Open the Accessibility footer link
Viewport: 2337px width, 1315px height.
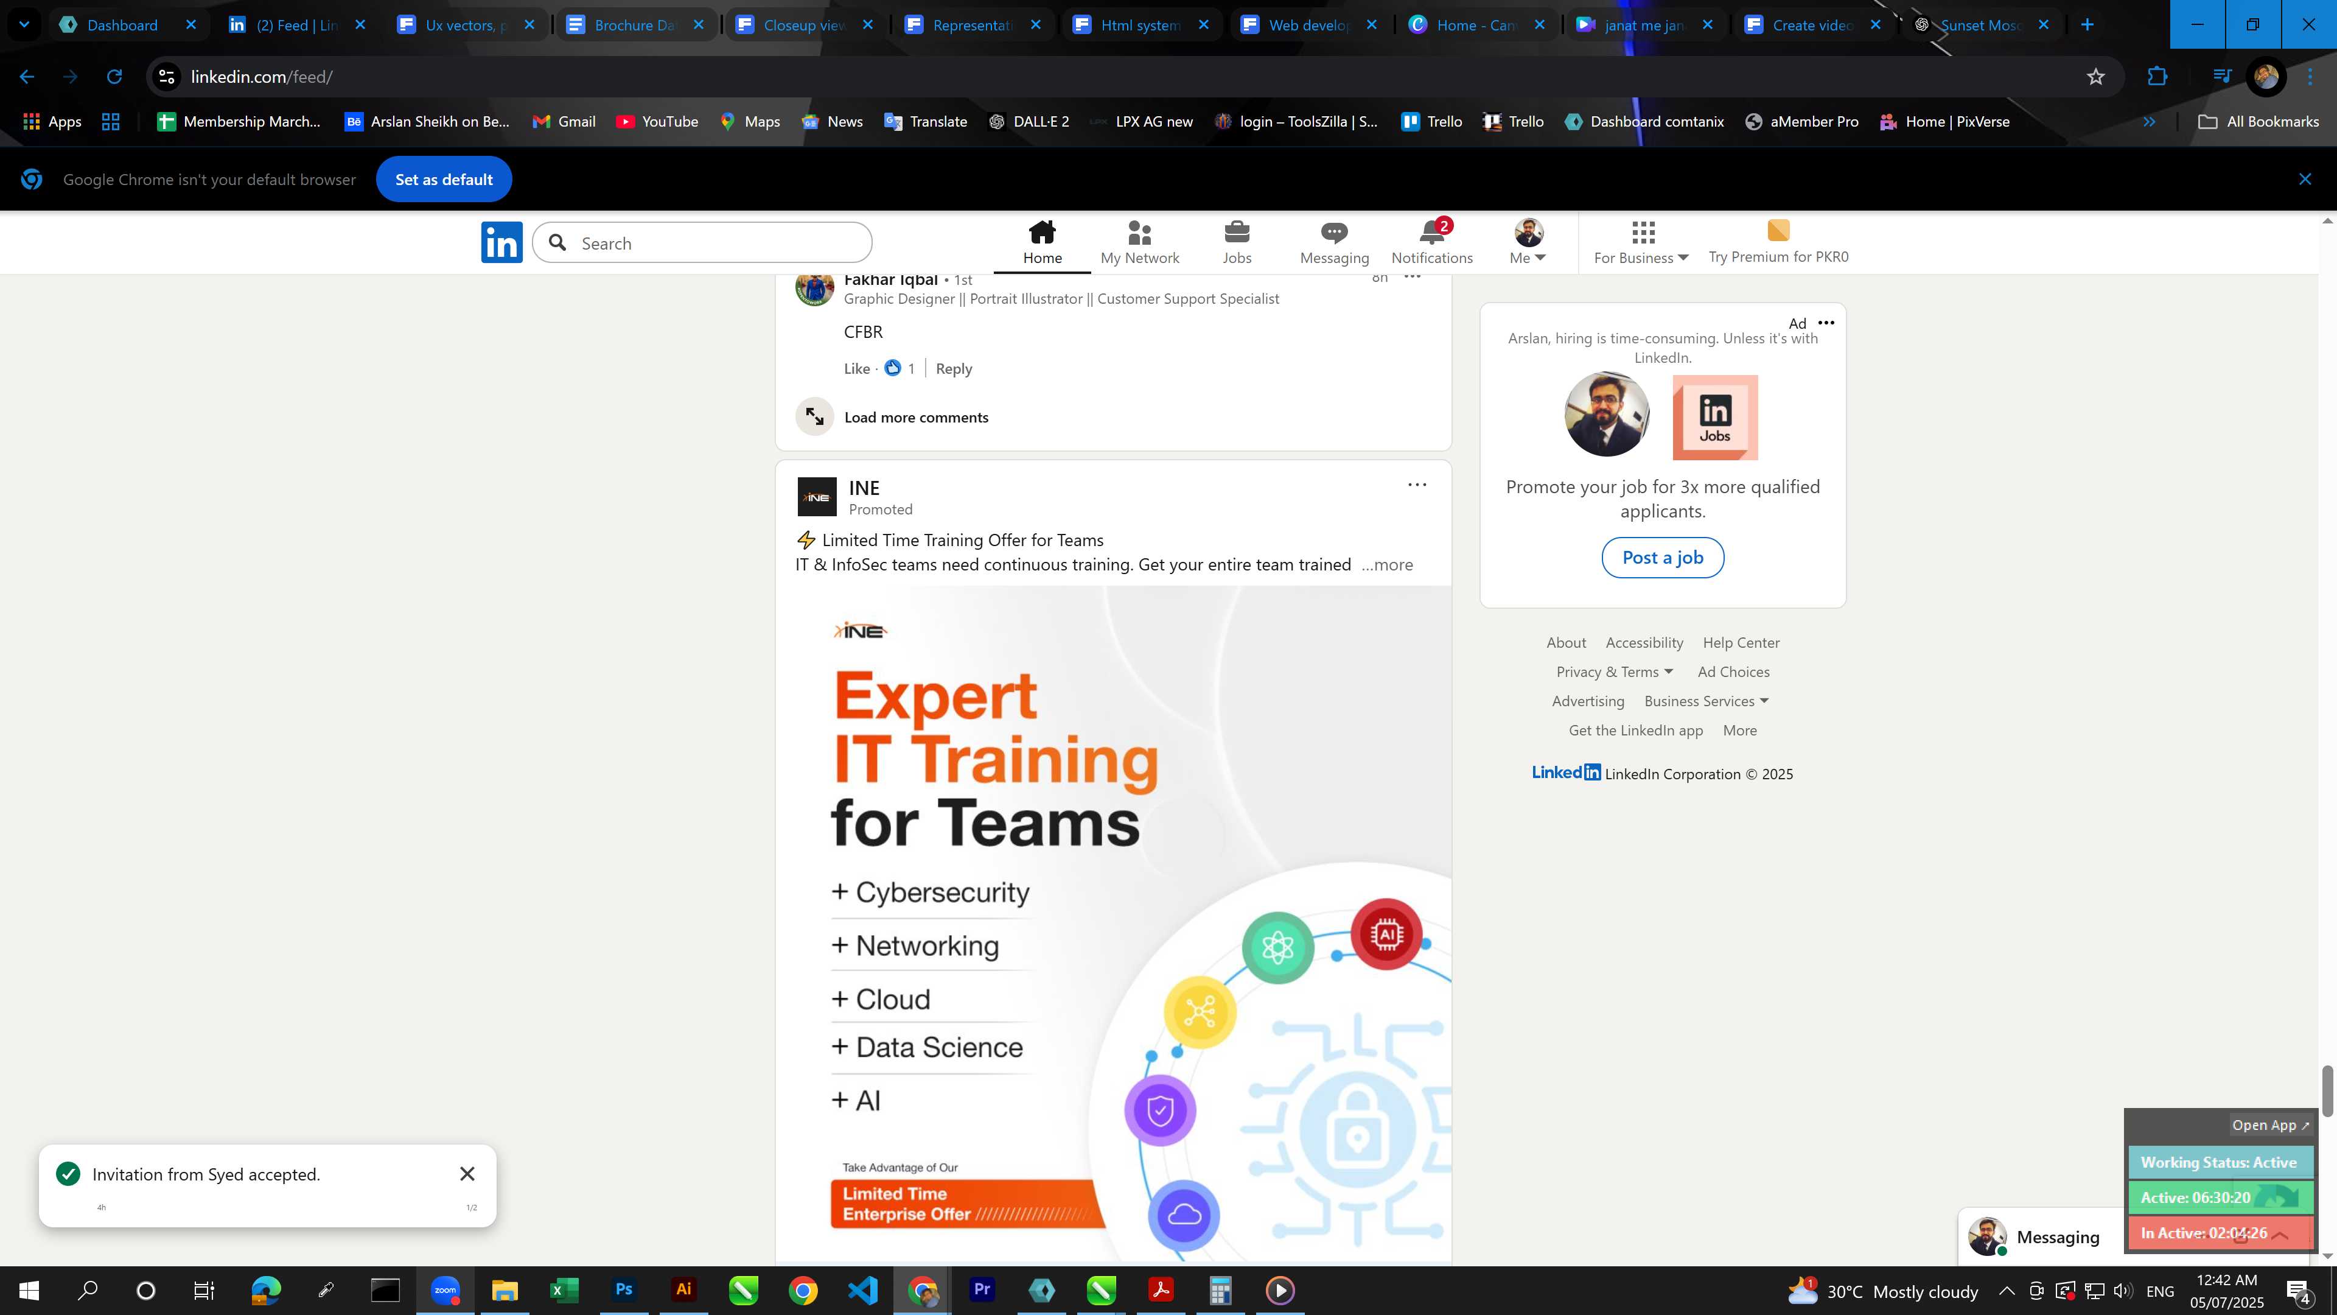pyautogui.click(x=1644, y=642)
